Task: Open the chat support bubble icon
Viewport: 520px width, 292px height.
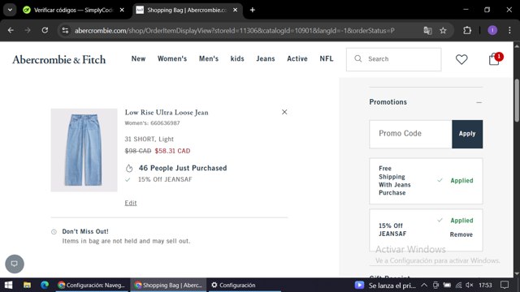Action: pyautogui.click(x=15, y=264)
